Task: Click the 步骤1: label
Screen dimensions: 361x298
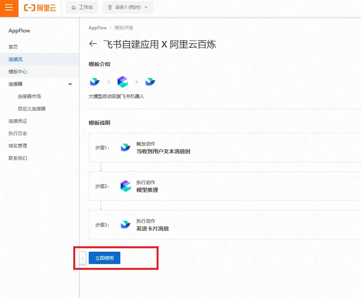Action: [x=102, y=148]
